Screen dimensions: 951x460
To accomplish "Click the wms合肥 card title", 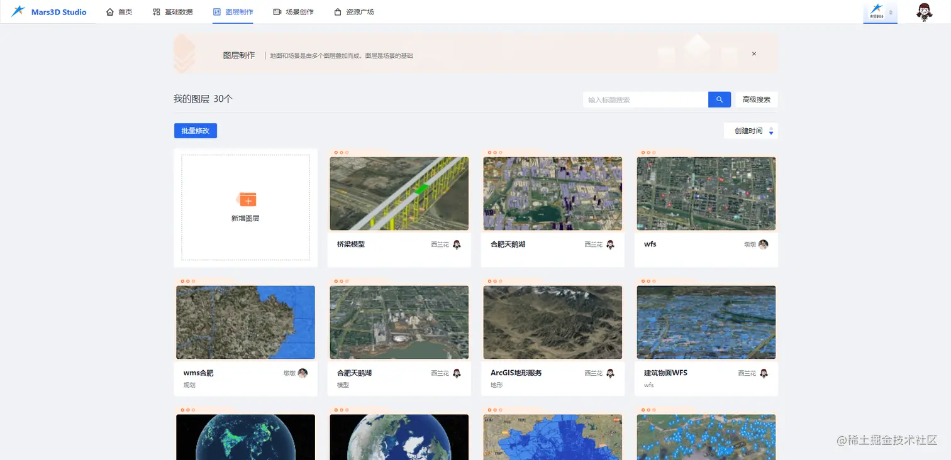I will [199, 373].
